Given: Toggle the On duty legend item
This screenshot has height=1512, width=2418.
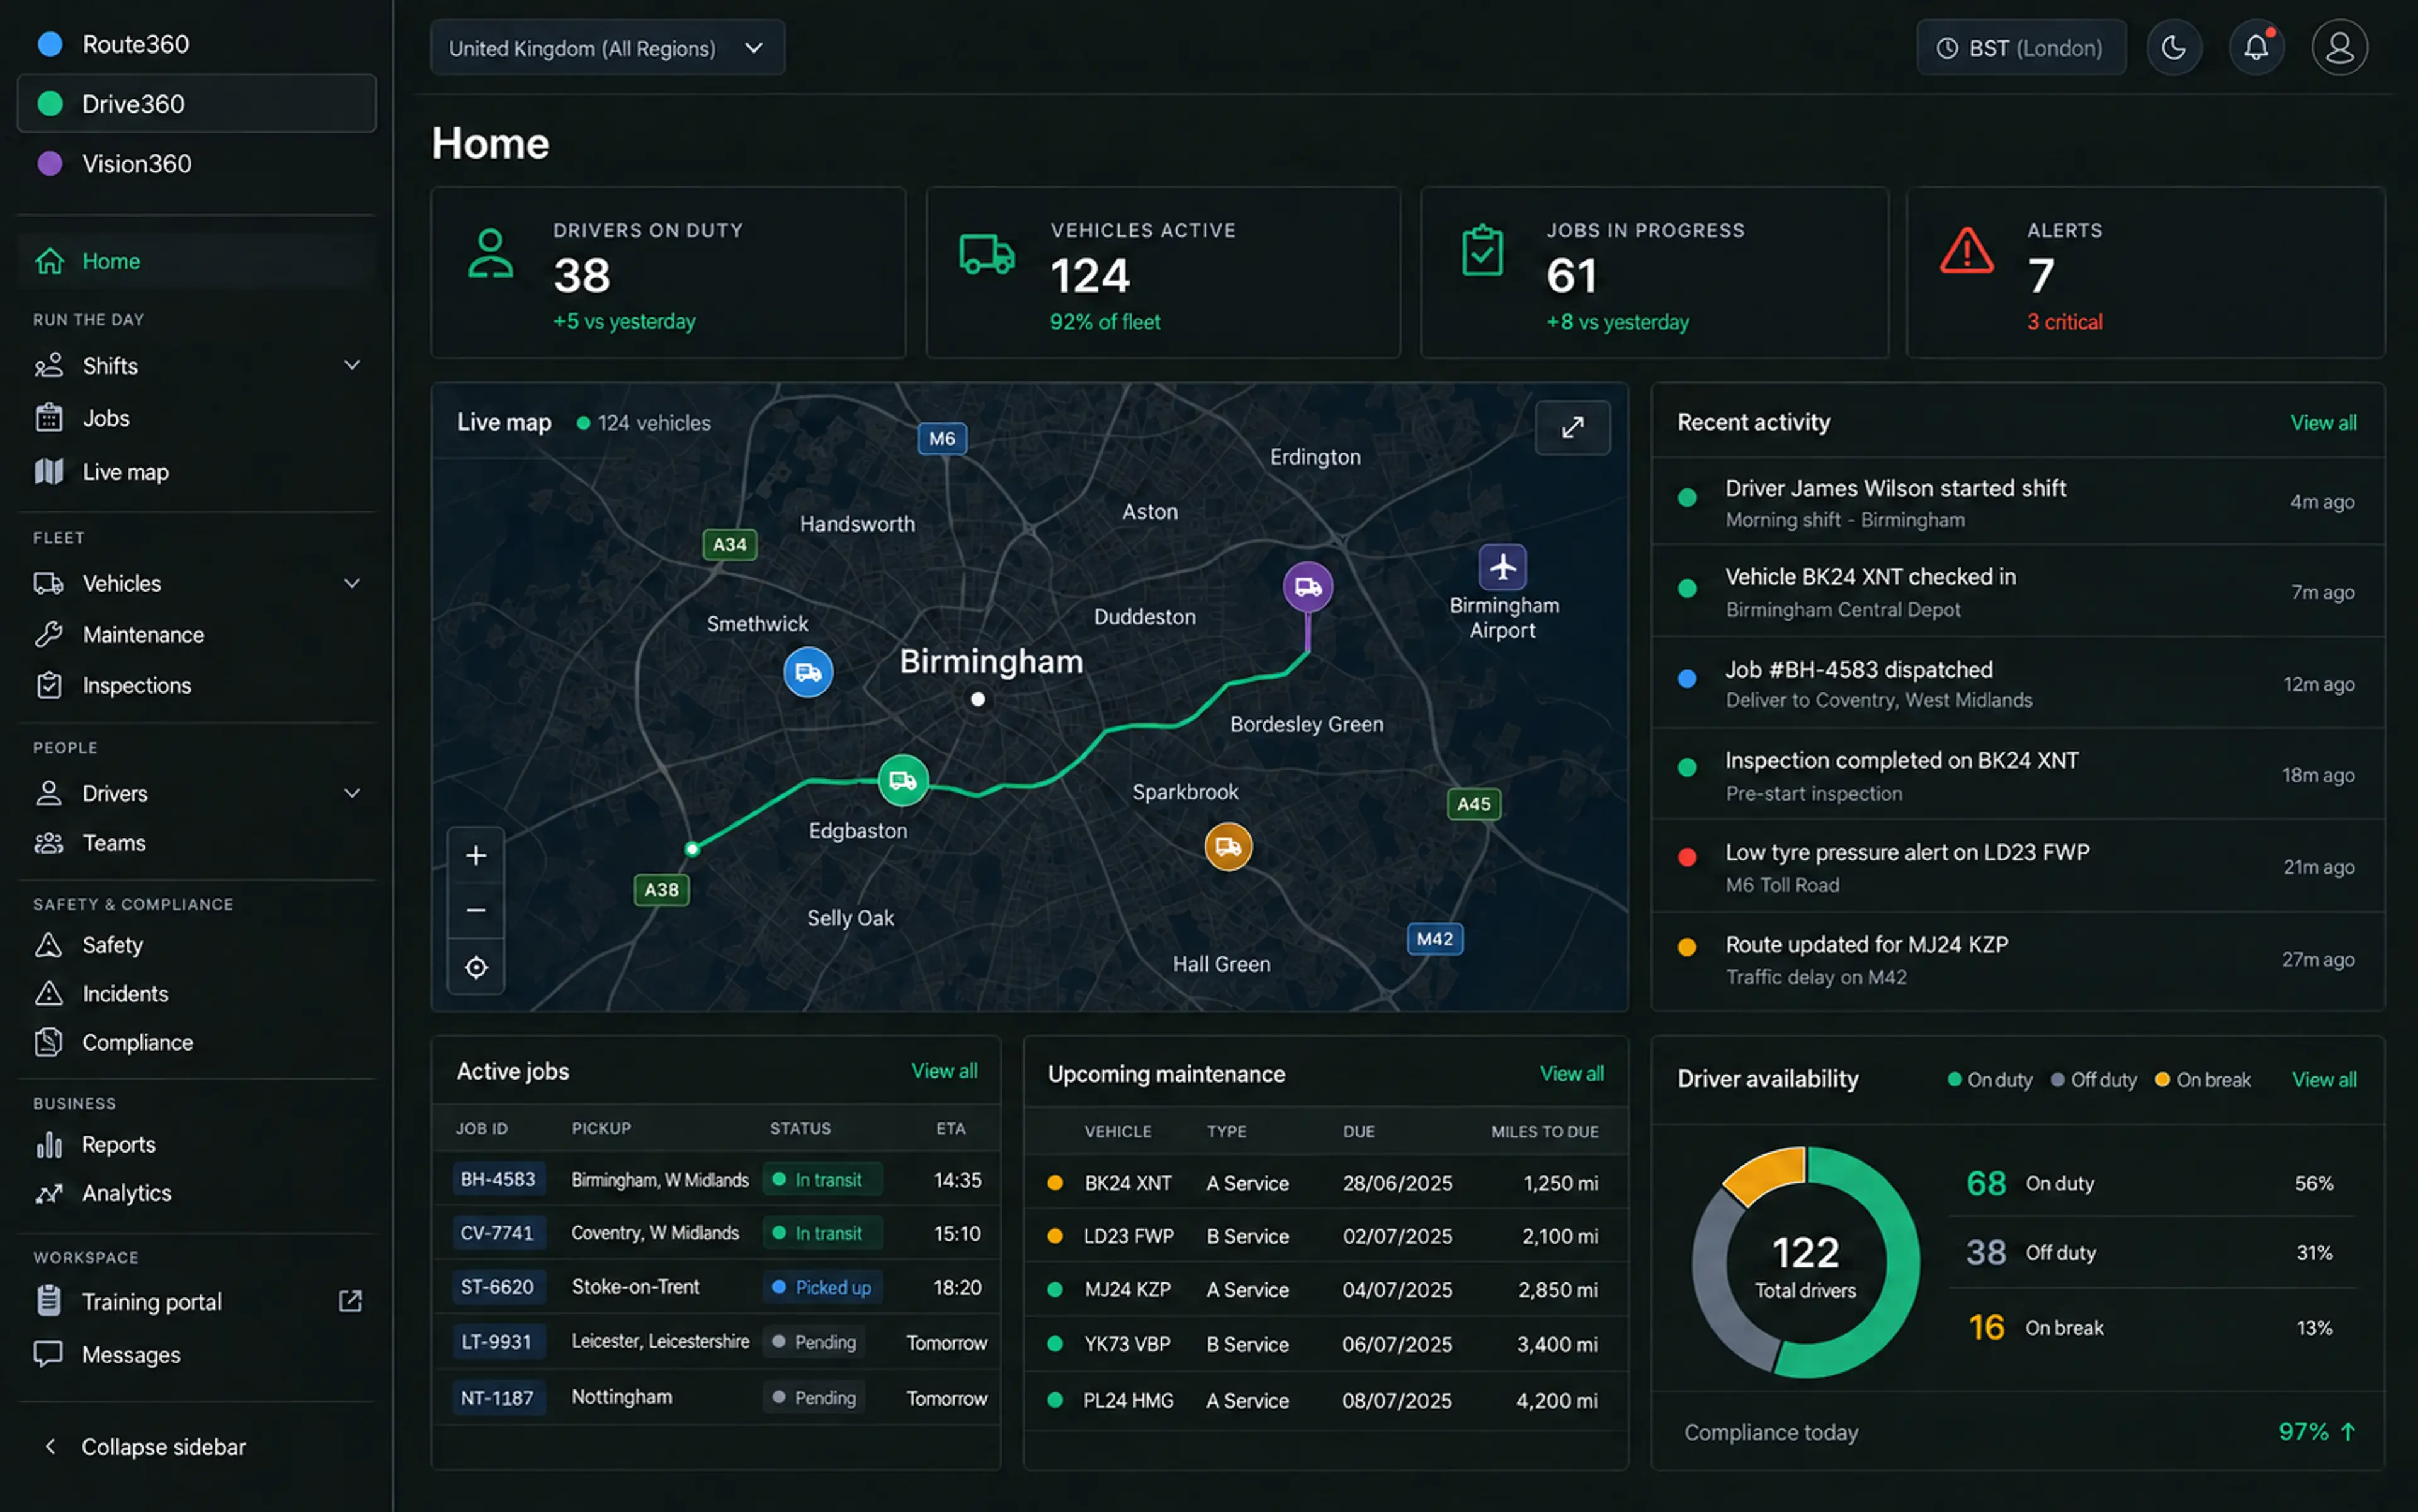Looking at the screenshot, I should (1990, 1080).
